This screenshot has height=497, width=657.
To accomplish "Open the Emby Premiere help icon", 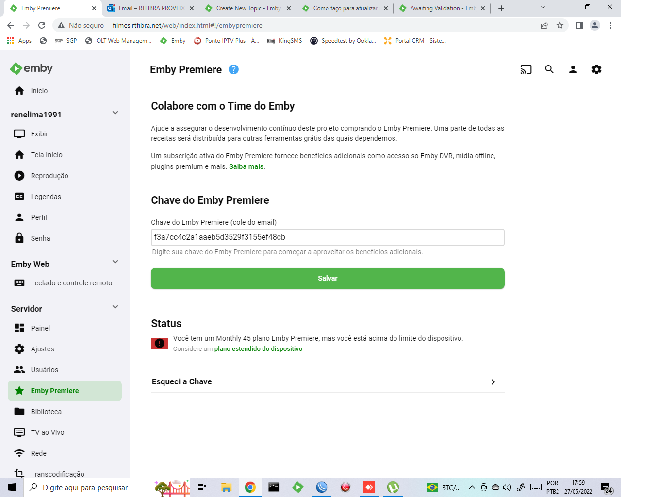I will 233,69.
